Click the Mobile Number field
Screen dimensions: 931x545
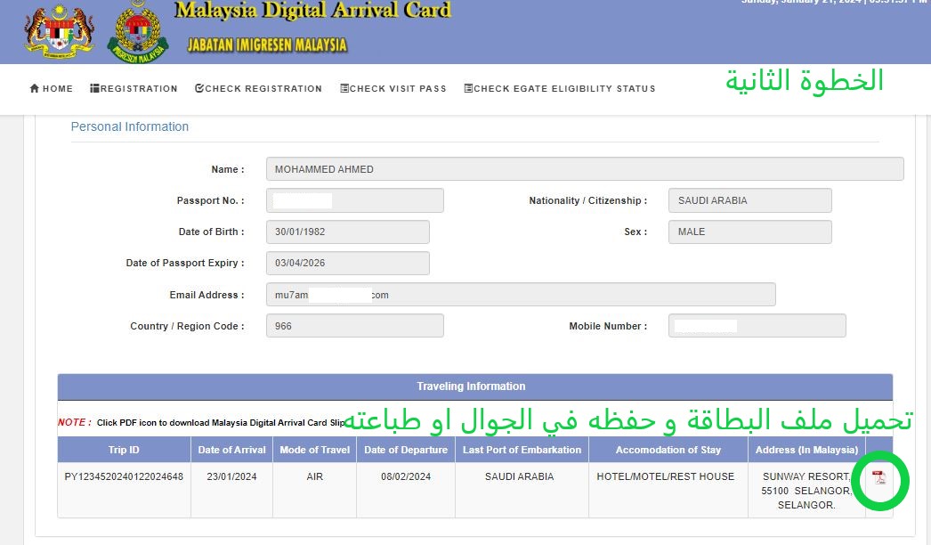(x=757, y=326)
